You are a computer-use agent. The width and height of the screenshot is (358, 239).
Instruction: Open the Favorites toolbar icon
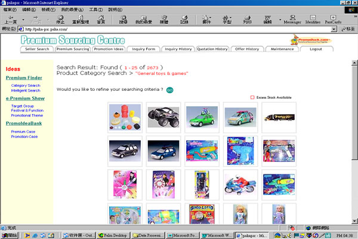click(x=144, y=19)
